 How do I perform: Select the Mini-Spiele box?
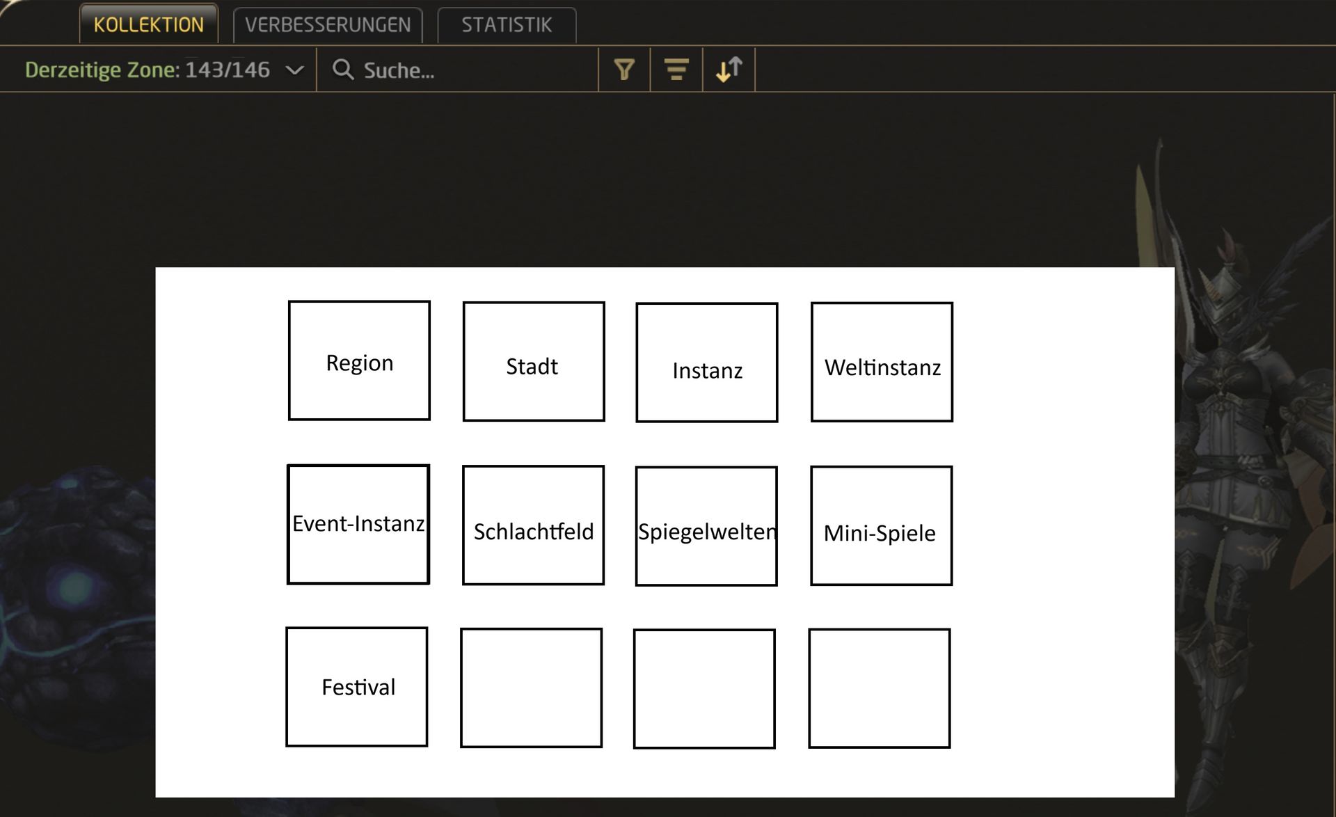pos(881,525)
